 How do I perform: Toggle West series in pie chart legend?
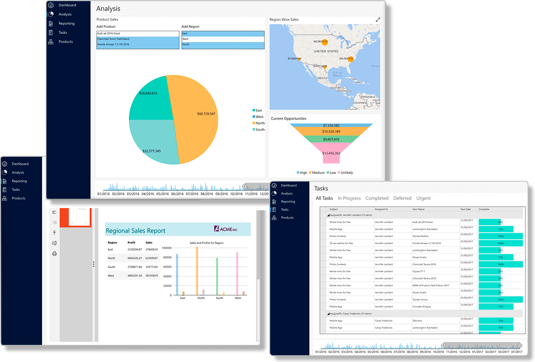coord(258,117)
